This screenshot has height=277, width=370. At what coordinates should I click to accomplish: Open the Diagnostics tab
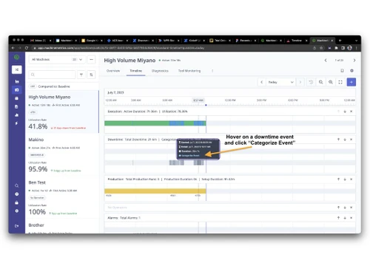click(160, 71)
